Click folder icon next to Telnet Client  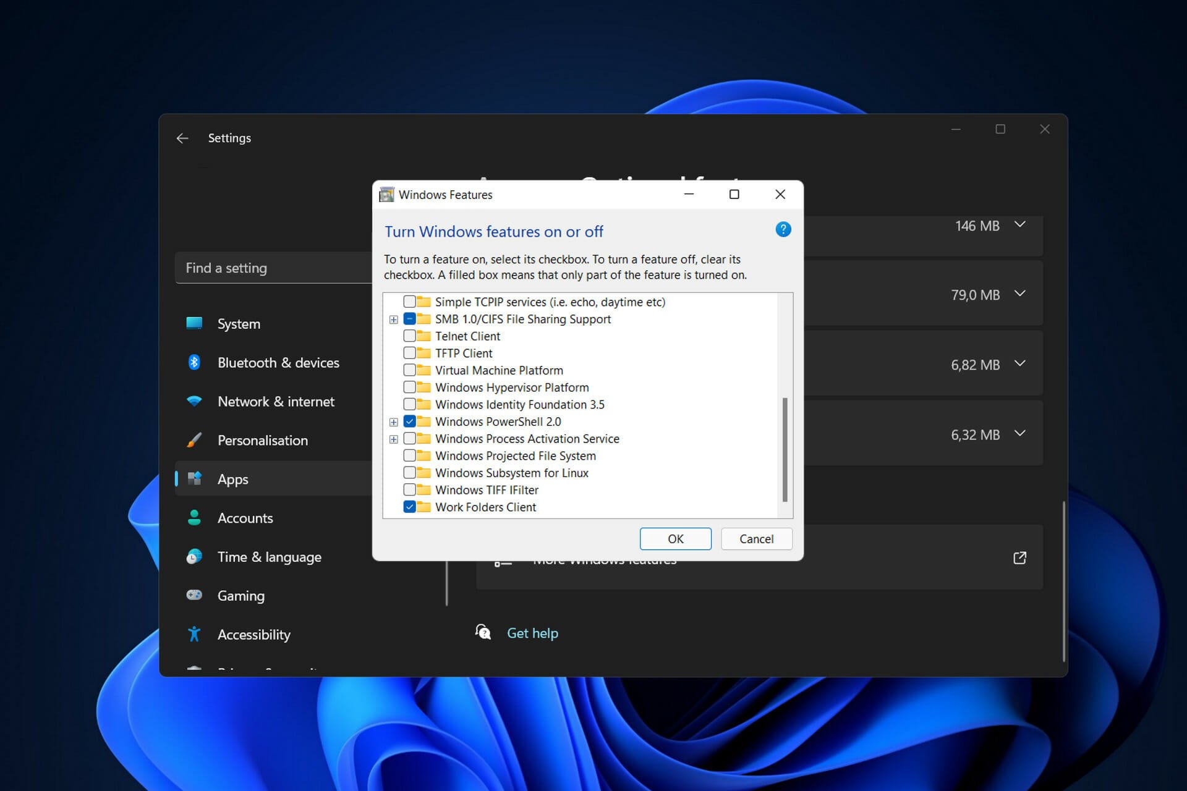click(423, 336)
